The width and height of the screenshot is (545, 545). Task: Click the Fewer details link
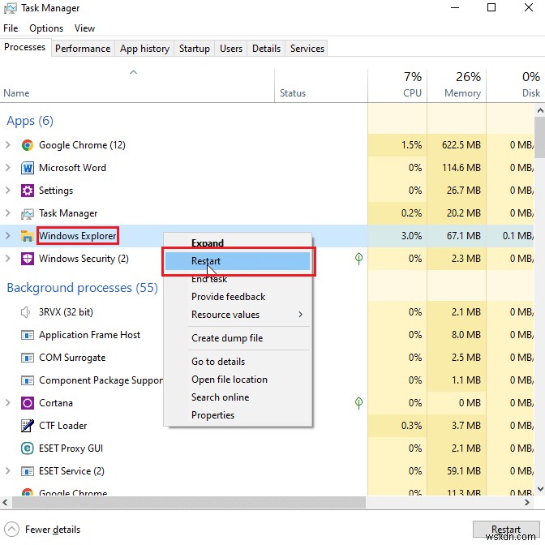point(53,530)
